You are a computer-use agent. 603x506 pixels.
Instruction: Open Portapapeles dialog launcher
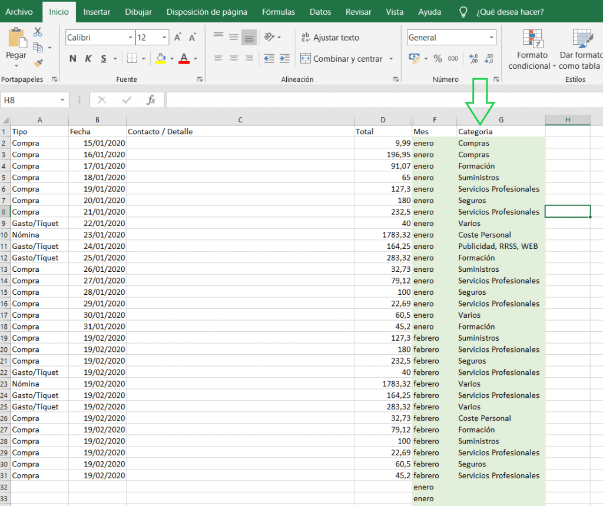click(55, 79)
